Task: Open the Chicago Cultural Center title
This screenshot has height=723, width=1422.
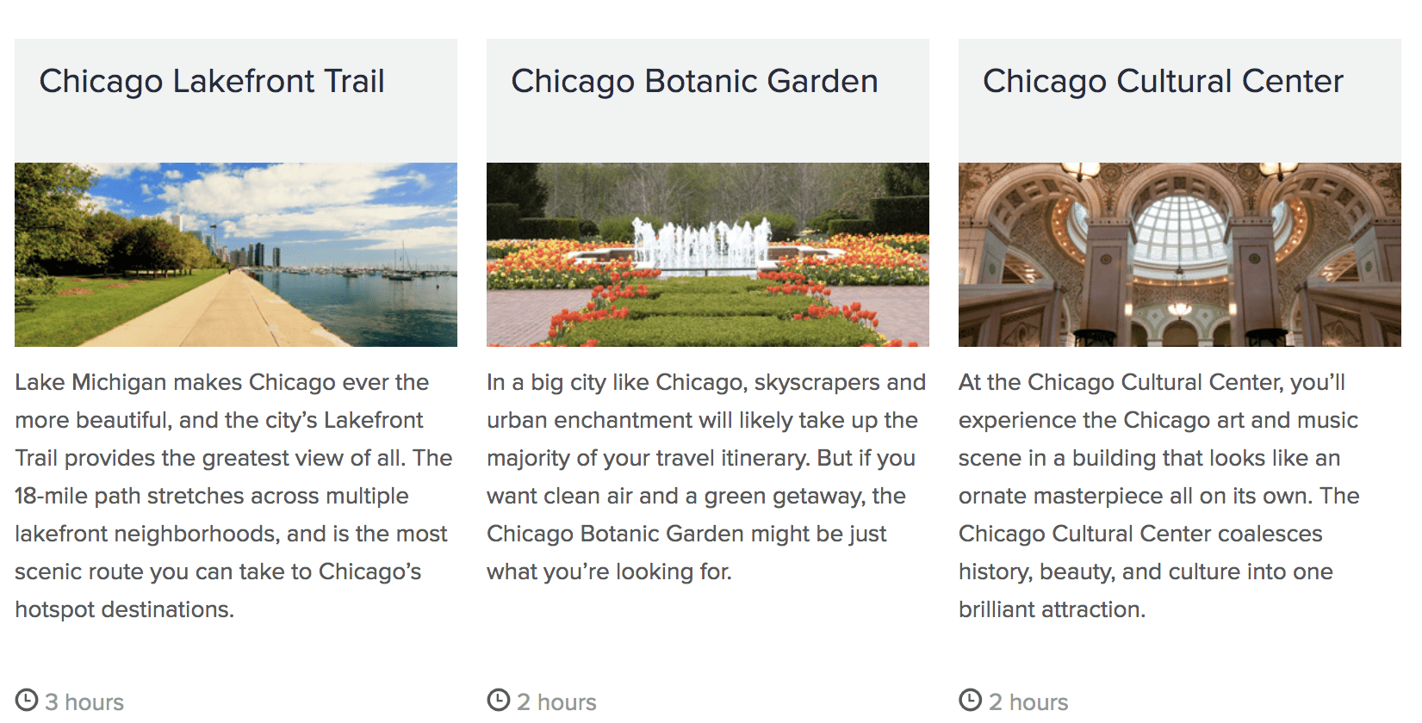Action: tap(1163, 81)
